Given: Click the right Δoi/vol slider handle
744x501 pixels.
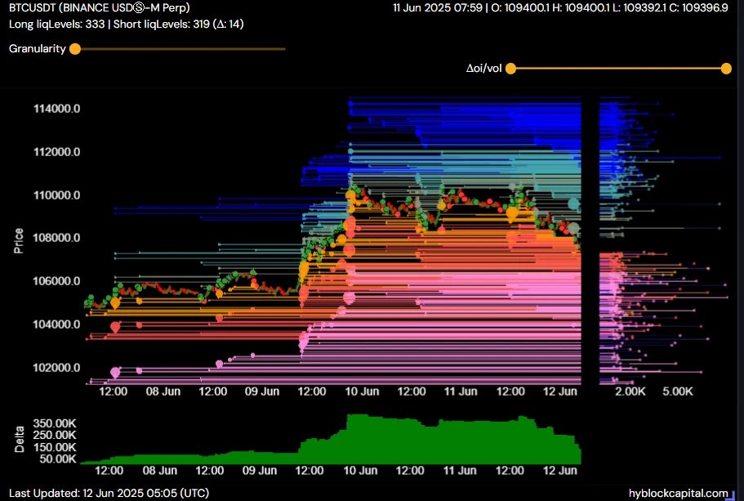Looking at the screenshot, I should [726, 69].
